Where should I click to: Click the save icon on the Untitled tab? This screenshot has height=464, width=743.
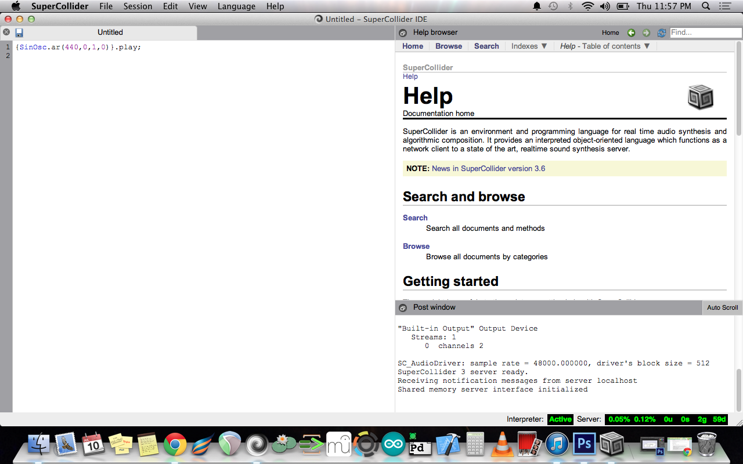pos(19,32)
